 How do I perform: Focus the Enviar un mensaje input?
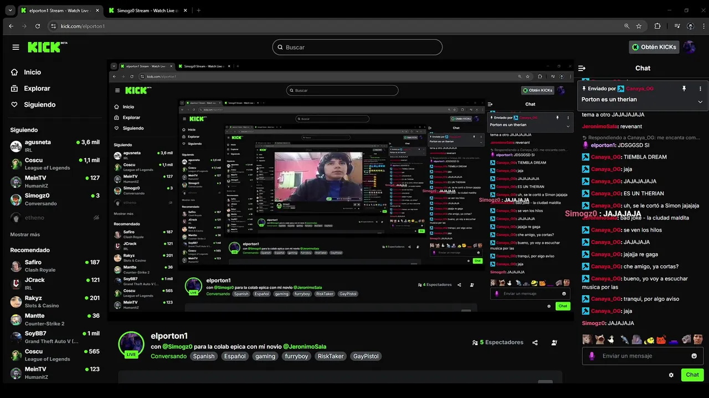(643, 356)
